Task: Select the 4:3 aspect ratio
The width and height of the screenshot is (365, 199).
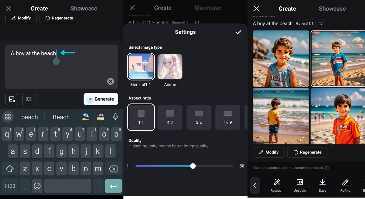Action: (170, 117)
